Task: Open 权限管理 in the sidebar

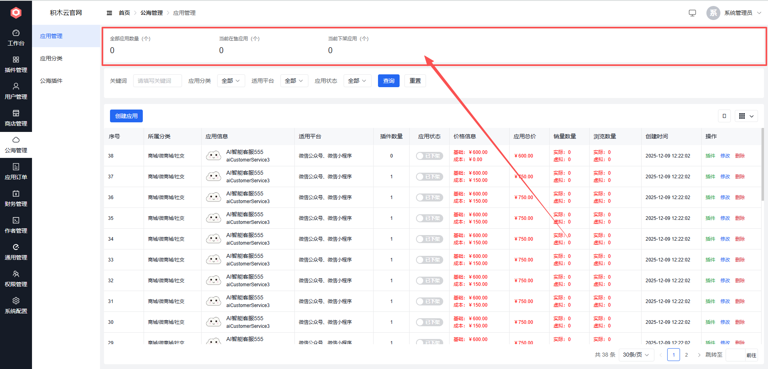Action: [16, 279]
